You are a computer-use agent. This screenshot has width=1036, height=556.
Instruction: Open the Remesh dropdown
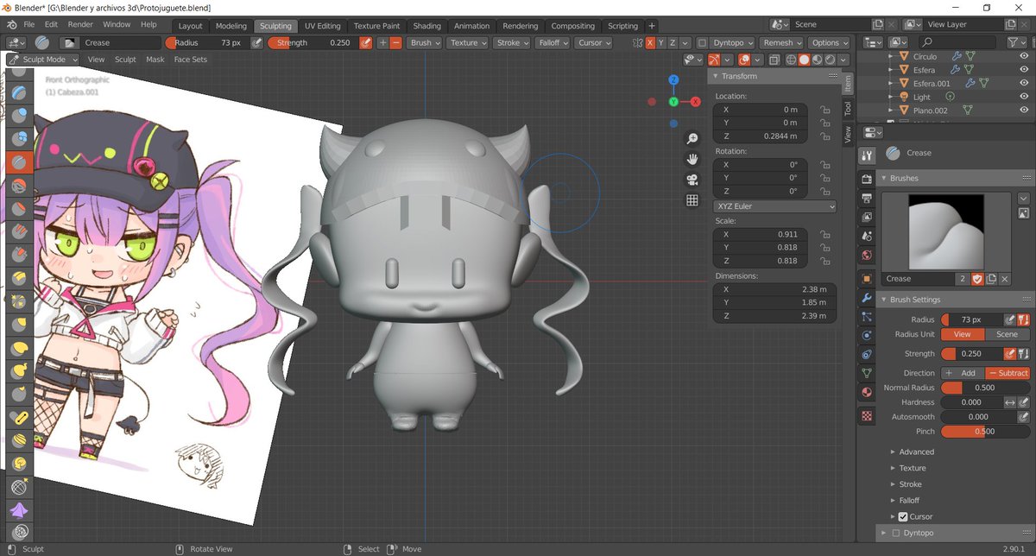(781, 42)
